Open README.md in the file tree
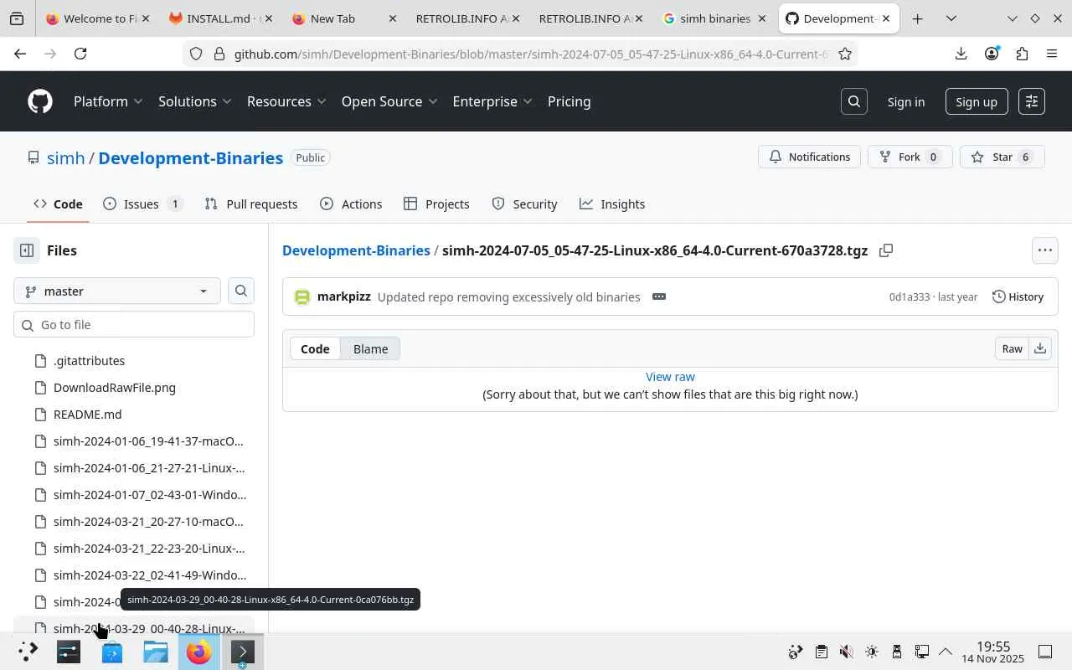 pos(87,415)
